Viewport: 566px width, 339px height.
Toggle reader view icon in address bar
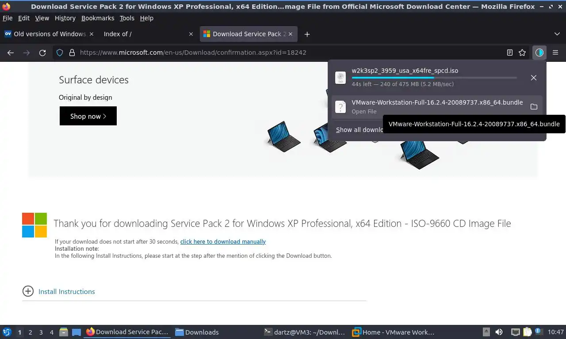510,53
